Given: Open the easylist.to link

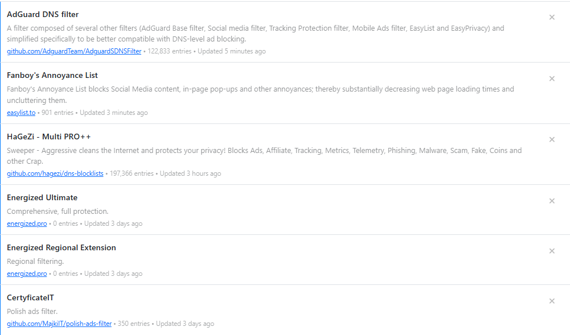Looking at the screenshot, I should coord(21,113).
